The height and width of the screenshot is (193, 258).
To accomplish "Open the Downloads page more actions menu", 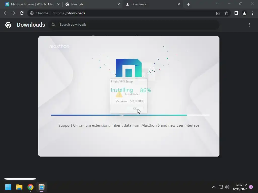I will (x=249, y=25).
